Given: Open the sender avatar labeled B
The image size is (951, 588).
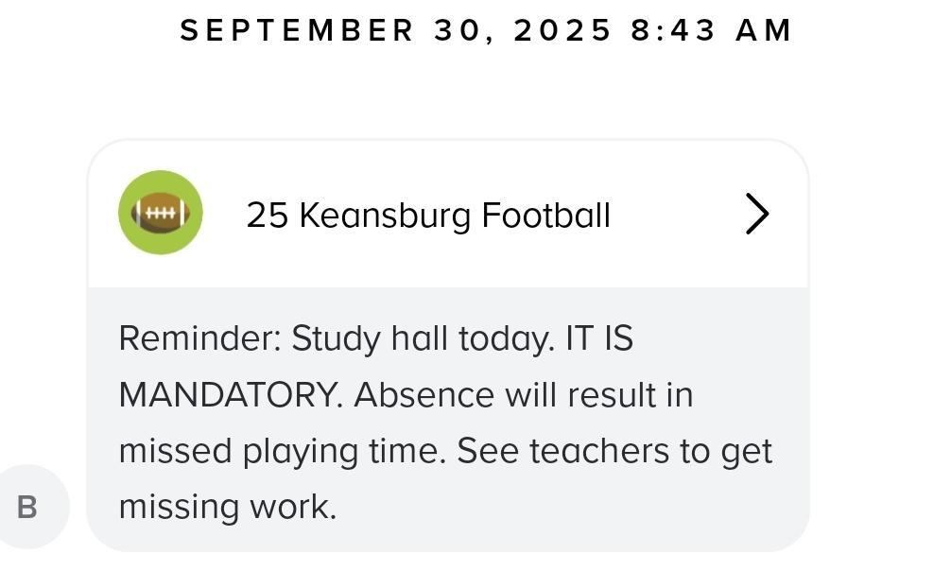Looking at the screenshot, I should point(28,507).
